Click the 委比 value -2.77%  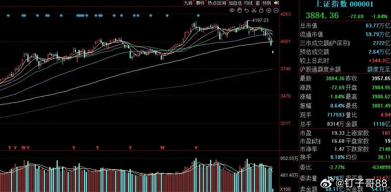pyautogui.click(x=337, y=167)
